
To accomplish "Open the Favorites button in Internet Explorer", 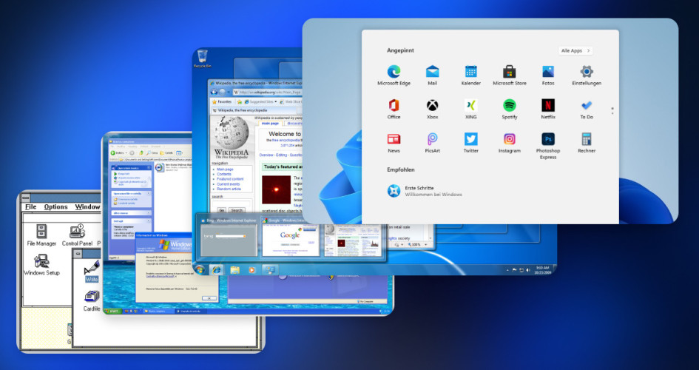I will coord(222,101).
